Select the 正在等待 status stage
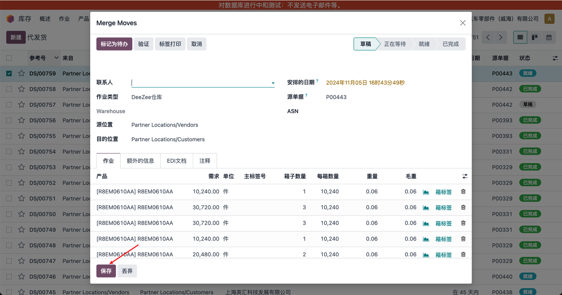This screenshot has width=562, height=295. click(395, 44)
